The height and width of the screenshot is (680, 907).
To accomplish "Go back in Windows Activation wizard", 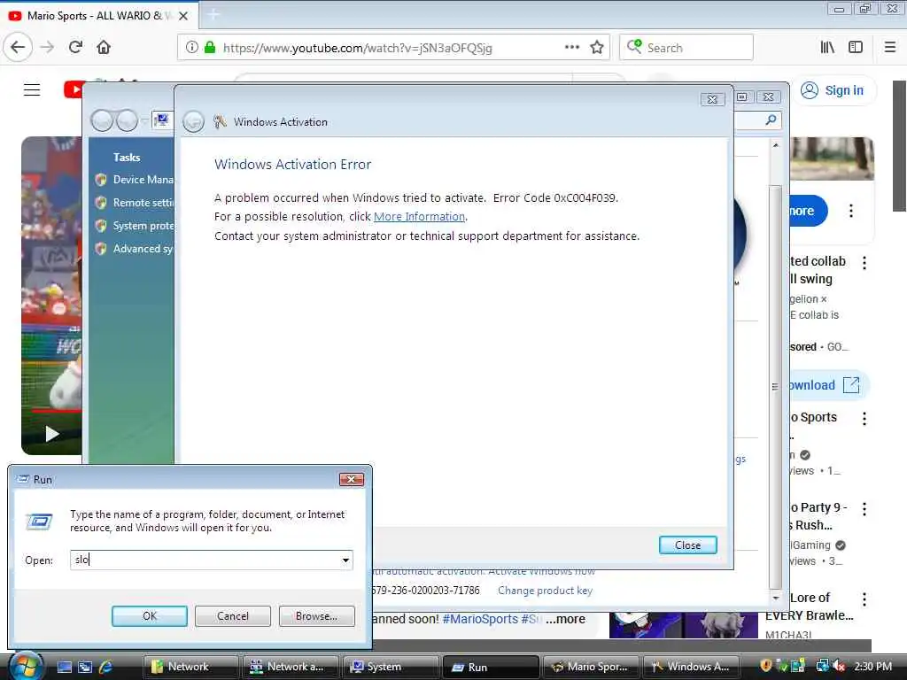I will (x=193, y=121).
